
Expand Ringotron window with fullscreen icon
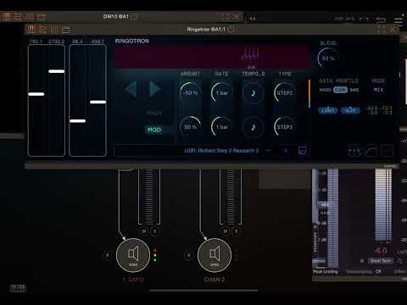click(381, 30)
